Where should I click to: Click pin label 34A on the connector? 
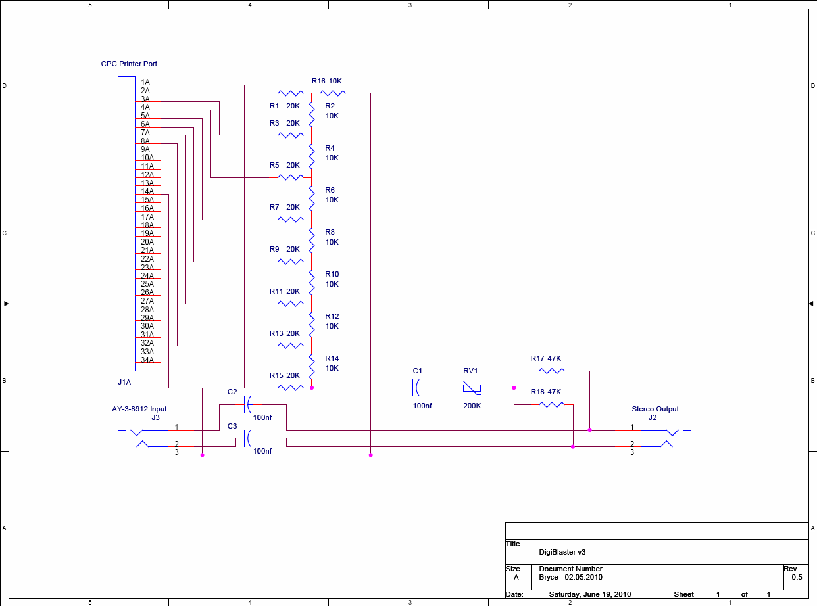pos(147,360)
